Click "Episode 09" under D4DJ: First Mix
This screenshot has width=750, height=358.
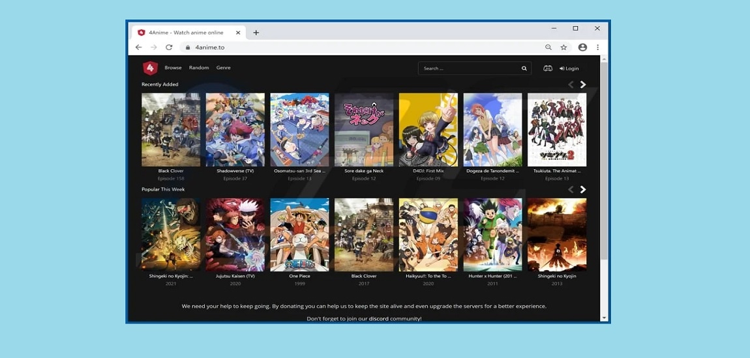[x=428, y=178]
